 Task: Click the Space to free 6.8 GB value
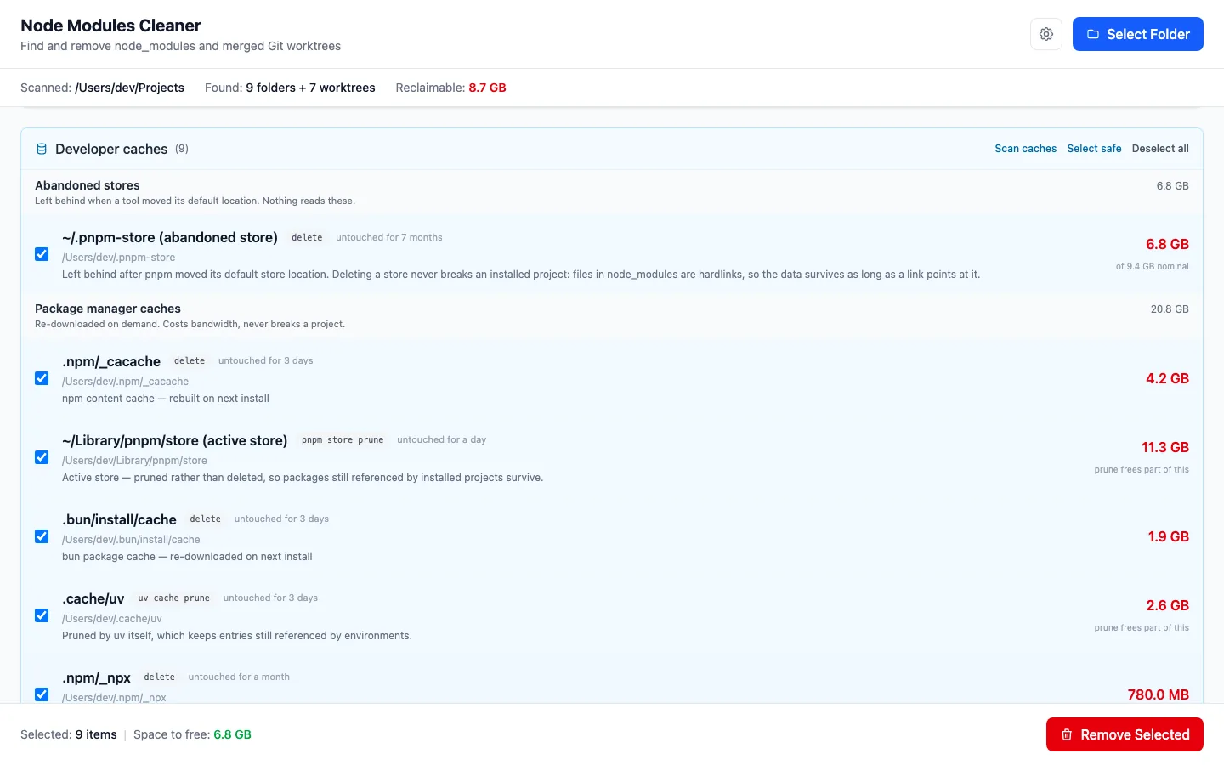[232, 734]
